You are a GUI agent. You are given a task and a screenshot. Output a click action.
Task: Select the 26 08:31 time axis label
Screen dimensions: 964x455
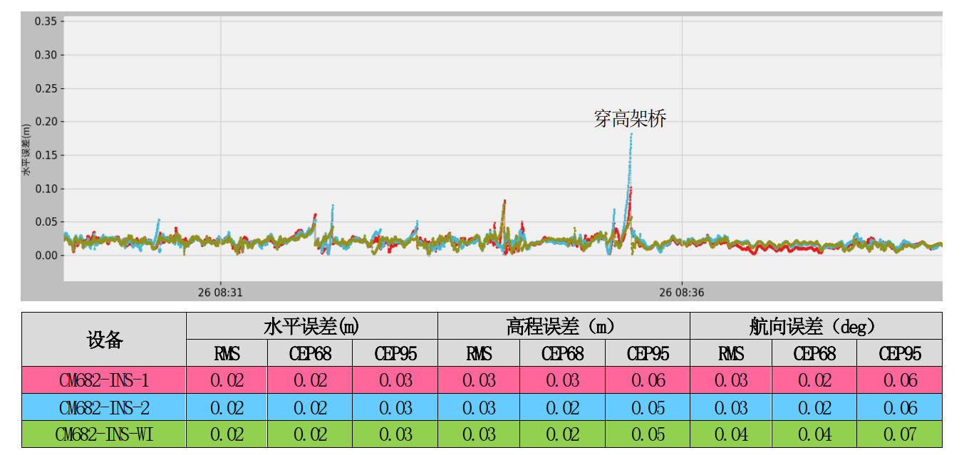click(x=220, y=292)
